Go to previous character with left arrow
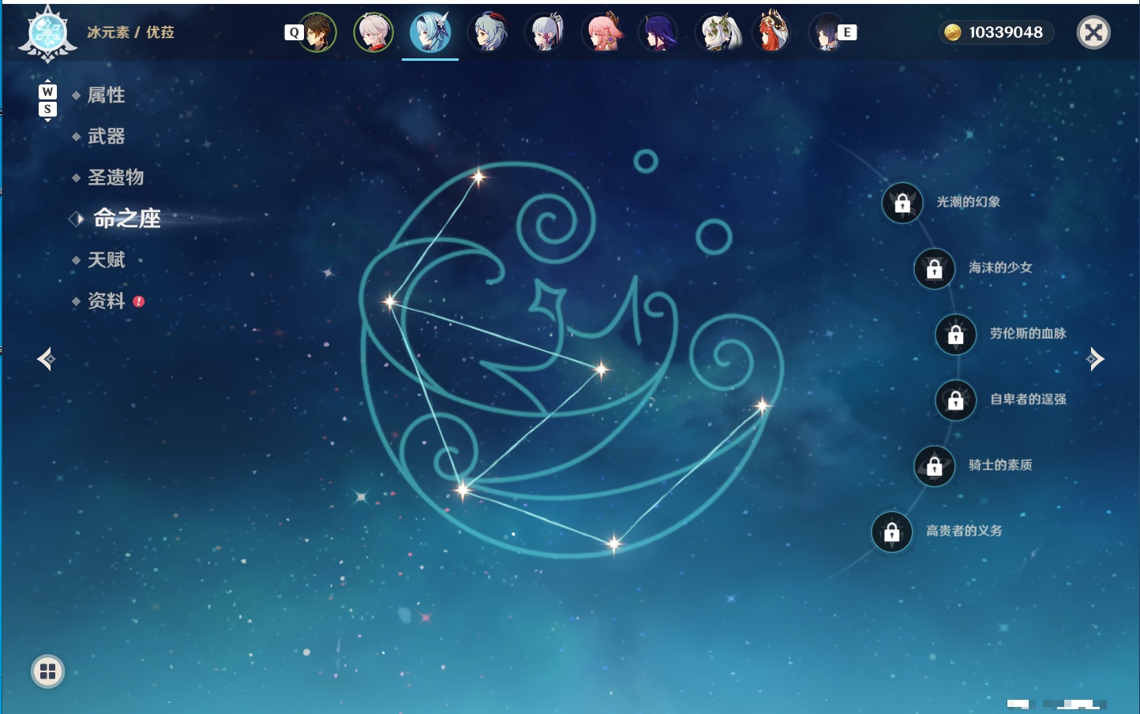Screen dimensions: 1140x714 click(47, 359)
